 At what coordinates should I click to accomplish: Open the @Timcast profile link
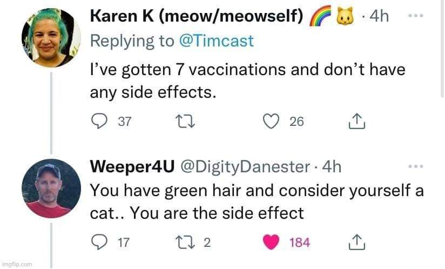click(x=222, y=42)
